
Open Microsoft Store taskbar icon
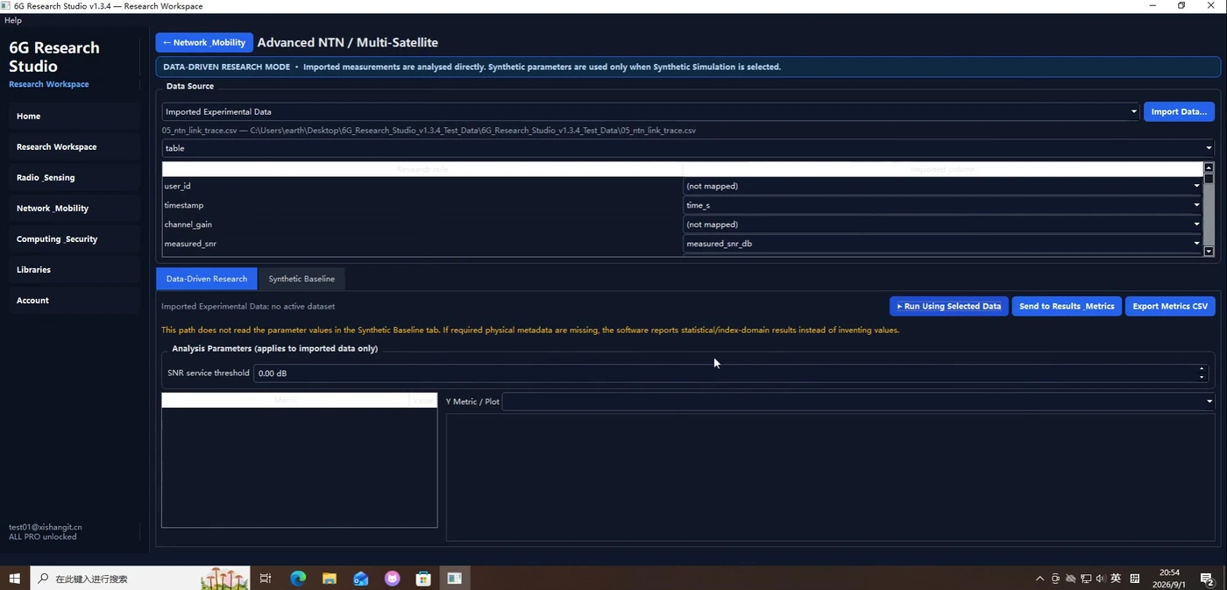click(x=423, y=579)
